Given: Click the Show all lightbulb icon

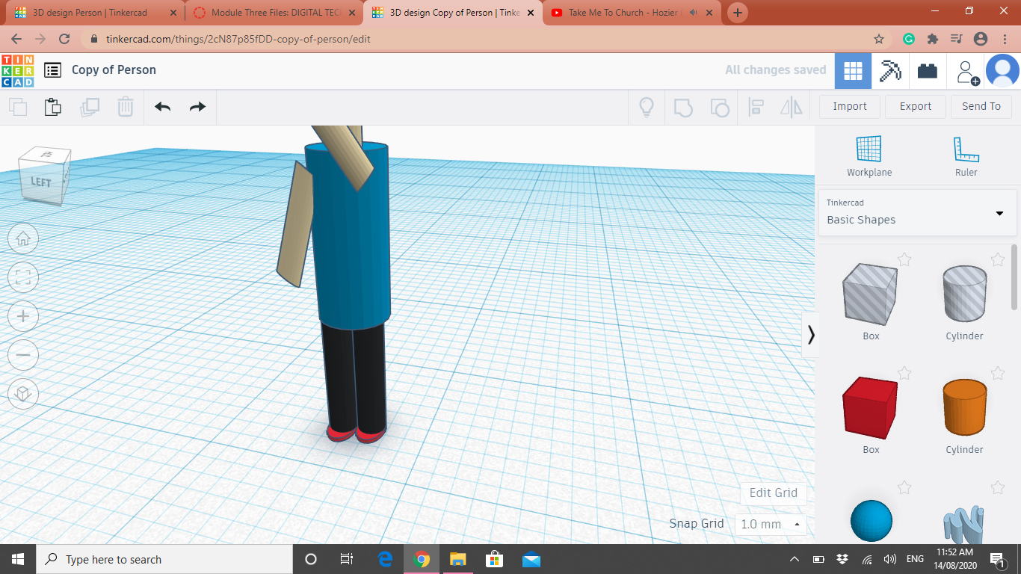Looking at the screenshot, I should tap(647, 107).
